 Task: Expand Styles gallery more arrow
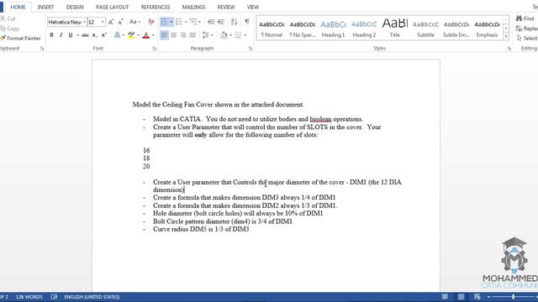coord(506,36)
